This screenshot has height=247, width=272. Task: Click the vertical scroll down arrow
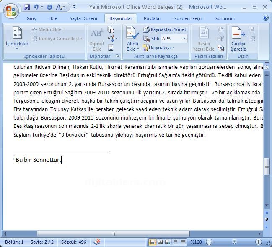pyautogui.click(x=267, y=205)
